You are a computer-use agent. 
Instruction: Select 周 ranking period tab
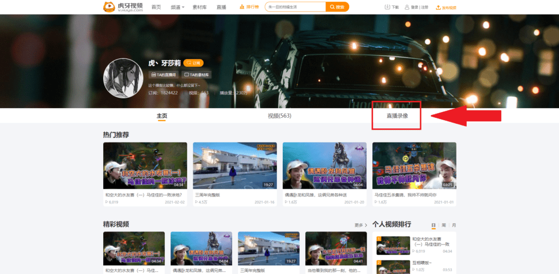443,225
